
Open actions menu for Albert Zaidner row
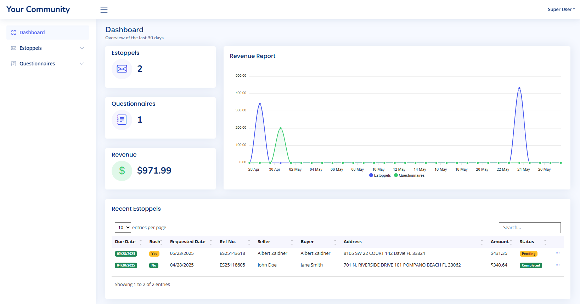pos(557,253)
